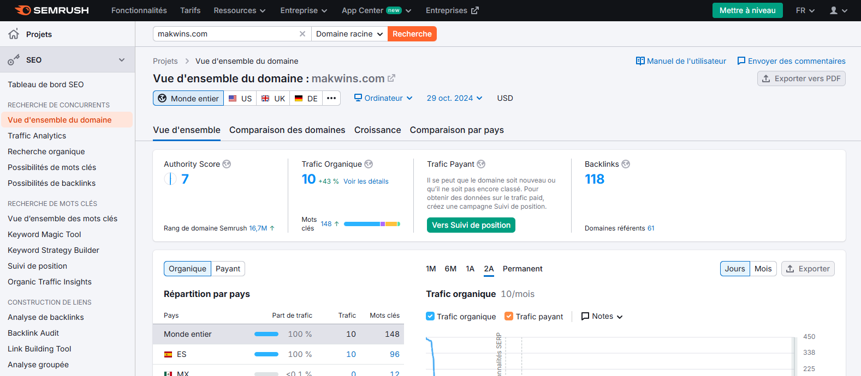
Task: Open Domaine racine scope dropdown
Action: coord(349,34)
